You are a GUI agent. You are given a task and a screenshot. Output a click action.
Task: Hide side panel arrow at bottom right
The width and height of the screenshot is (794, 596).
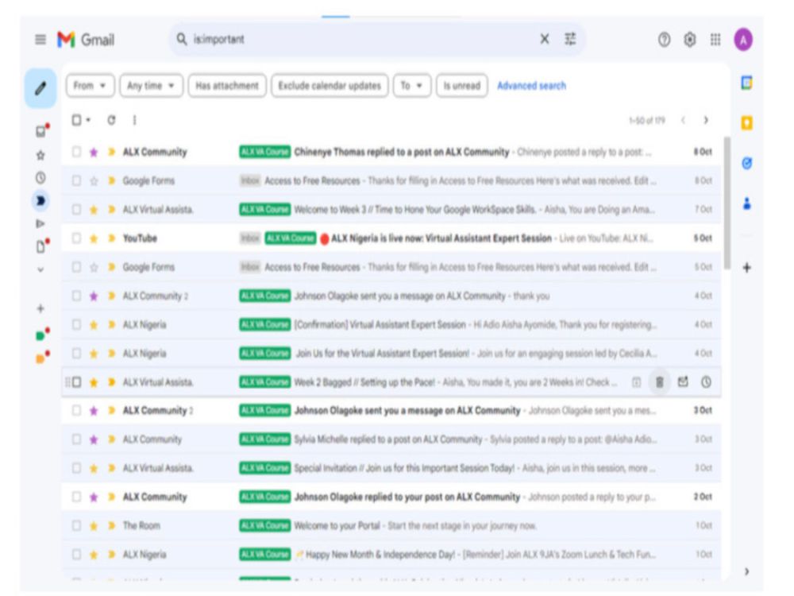click(747, 571)
